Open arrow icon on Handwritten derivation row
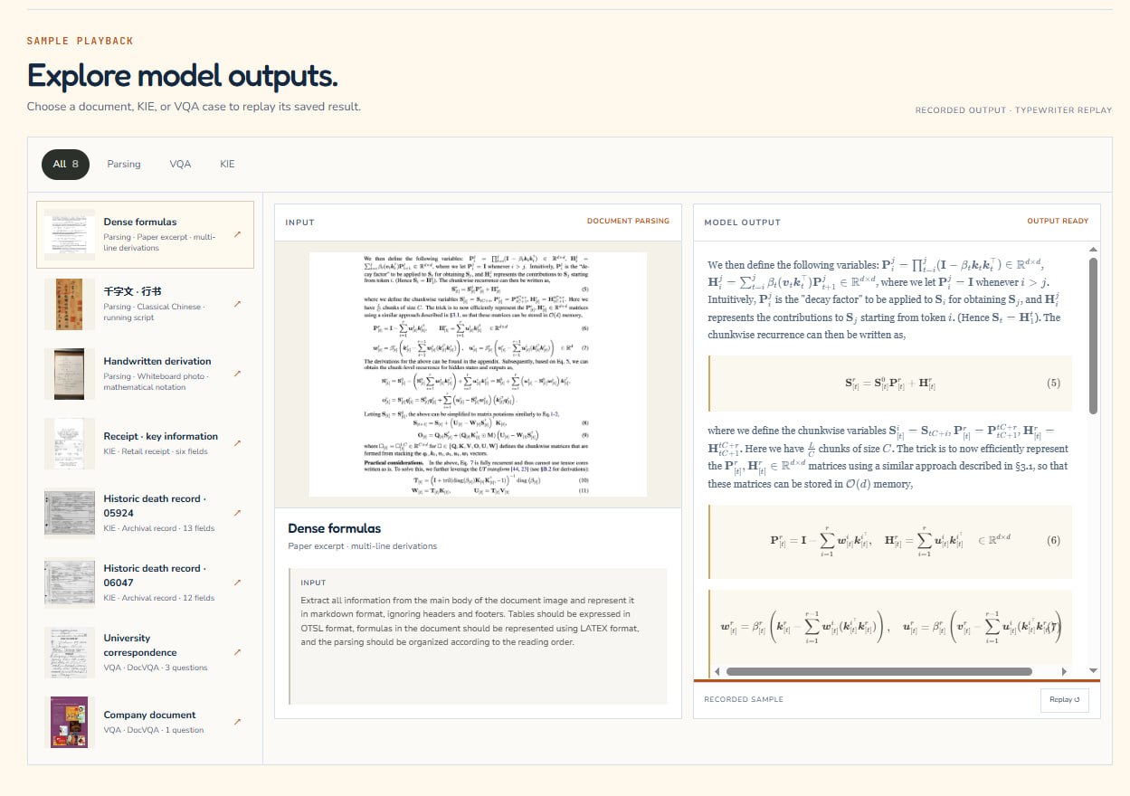 [x=237, y=374]
